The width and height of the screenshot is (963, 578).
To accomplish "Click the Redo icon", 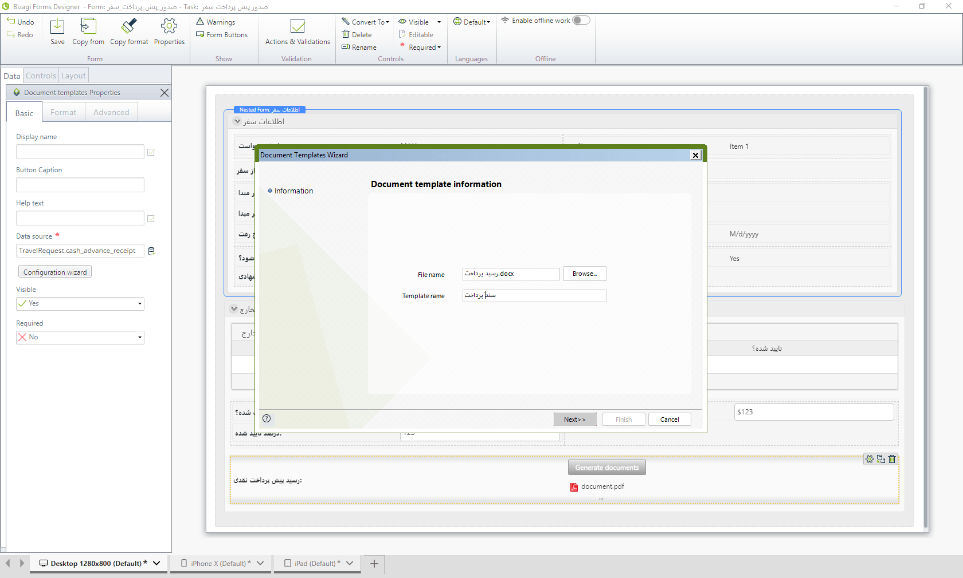I will (11, 34).
